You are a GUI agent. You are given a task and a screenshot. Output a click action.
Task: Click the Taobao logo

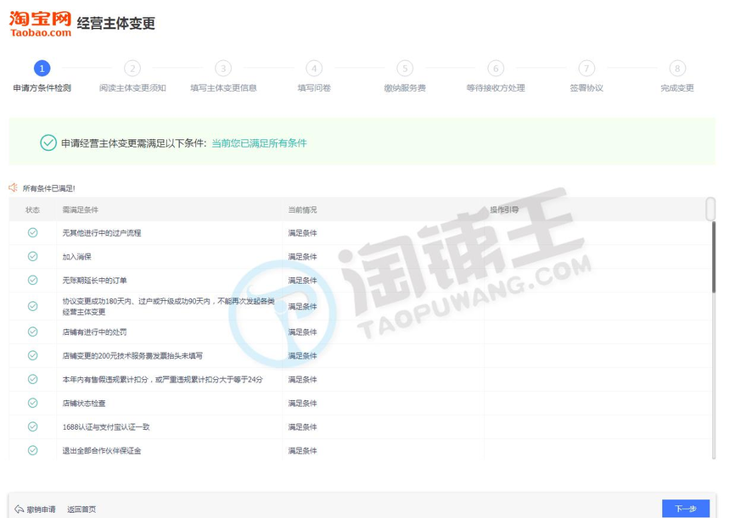point(40,23)
